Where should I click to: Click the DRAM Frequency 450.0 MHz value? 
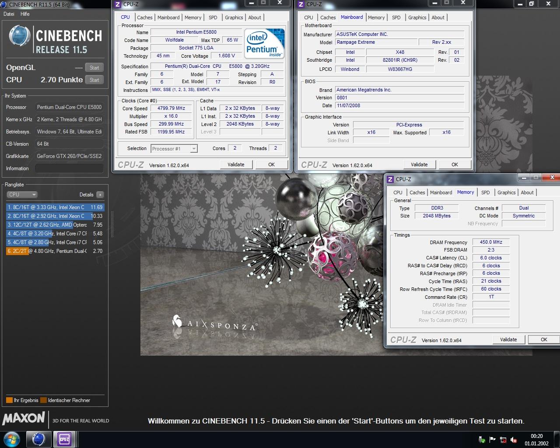coord(491,242)
